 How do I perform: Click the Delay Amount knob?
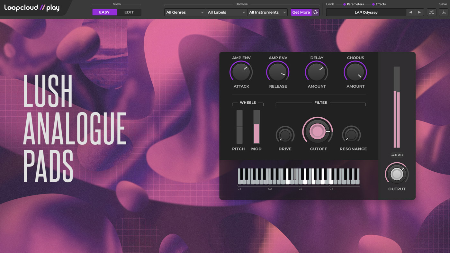(x=317, y=72)
